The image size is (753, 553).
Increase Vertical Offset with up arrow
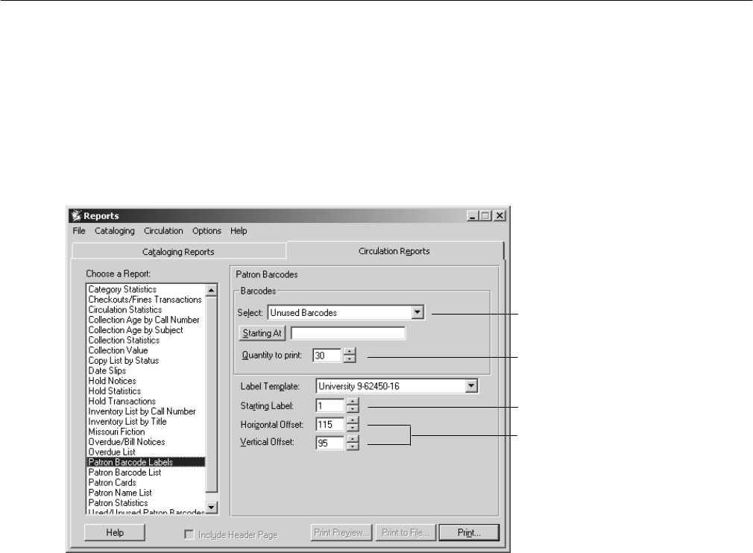[353, 439]
